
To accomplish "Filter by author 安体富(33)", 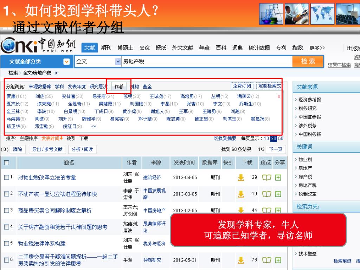I will 72,96.
